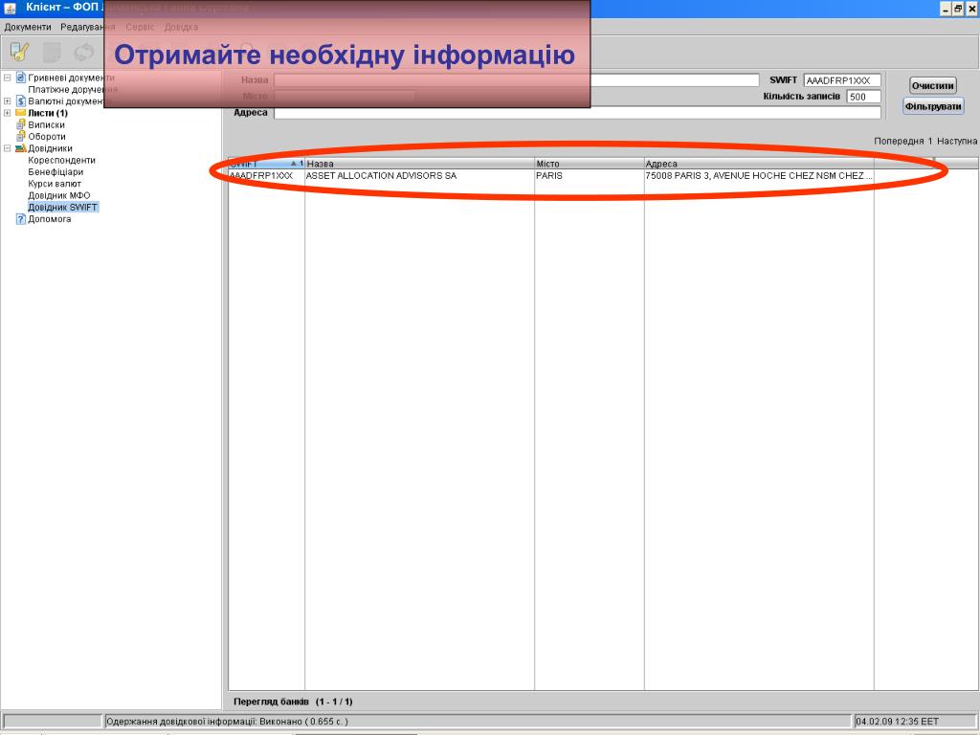This screenshot has height=735, width=980.
Task: Focus the Назва filter input field
Action: 516,80
